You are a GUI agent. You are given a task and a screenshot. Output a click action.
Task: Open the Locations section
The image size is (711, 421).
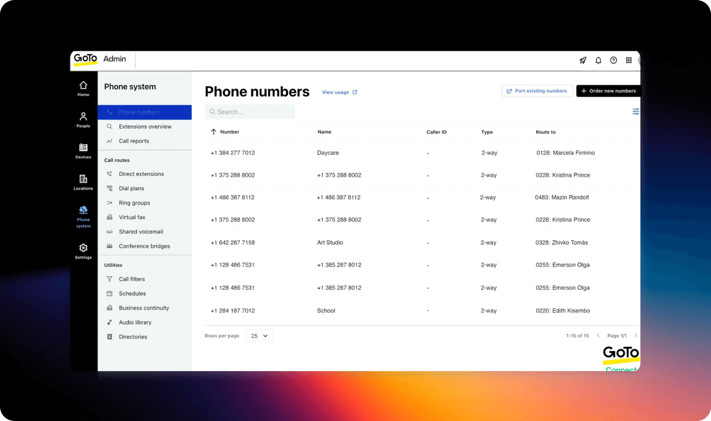click(x=84, y=182)
